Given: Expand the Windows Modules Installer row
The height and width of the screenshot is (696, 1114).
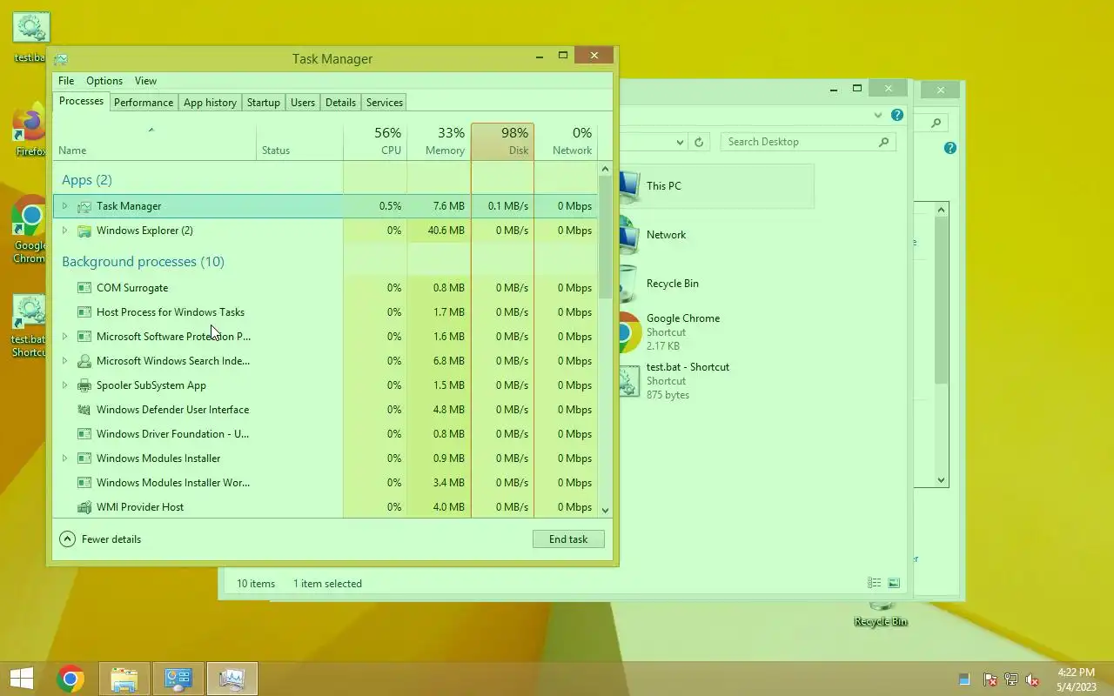Looking at the screenshot, I should tap(64, 458).
